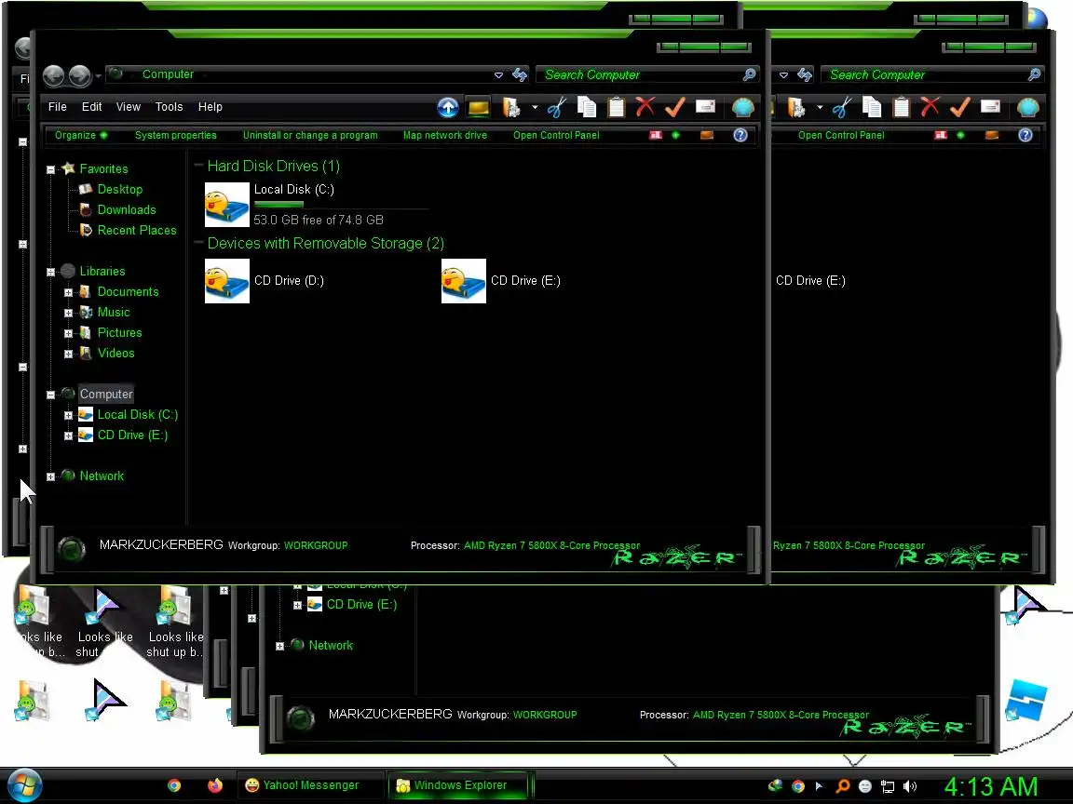Open the Tools menu
This screenshot has height=804, width=1073.
pyautogui.click(x=169, y=107)
